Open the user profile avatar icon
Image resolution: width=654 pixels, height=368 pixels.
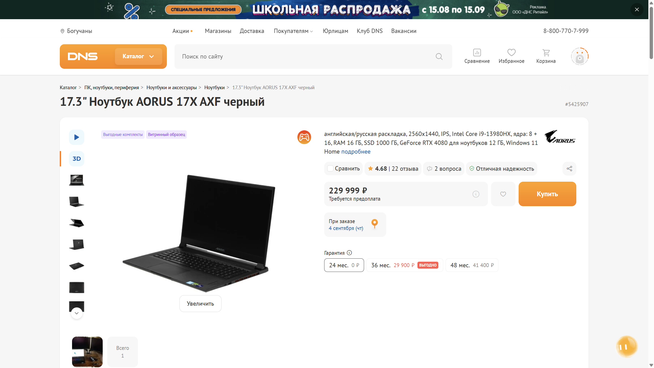pos(580,56)
